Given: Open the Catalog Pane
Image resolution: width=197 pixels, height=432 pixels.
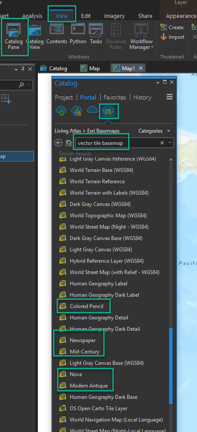Looking at the screenshot, I should tap(14, 36).
